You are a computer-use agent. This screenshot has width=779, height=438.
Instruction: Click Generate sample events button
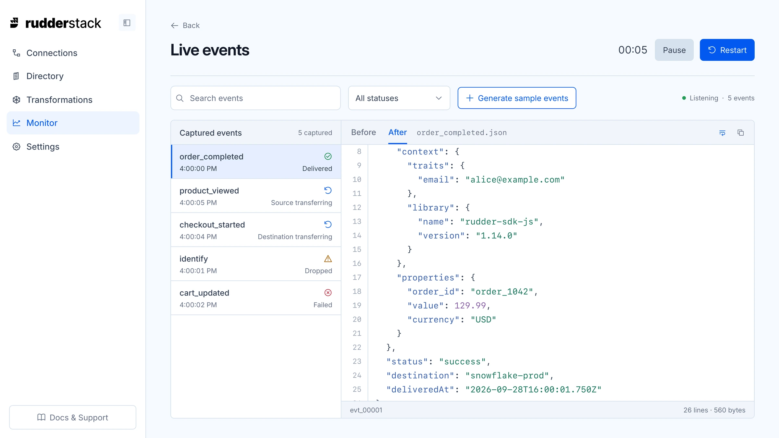517,98
